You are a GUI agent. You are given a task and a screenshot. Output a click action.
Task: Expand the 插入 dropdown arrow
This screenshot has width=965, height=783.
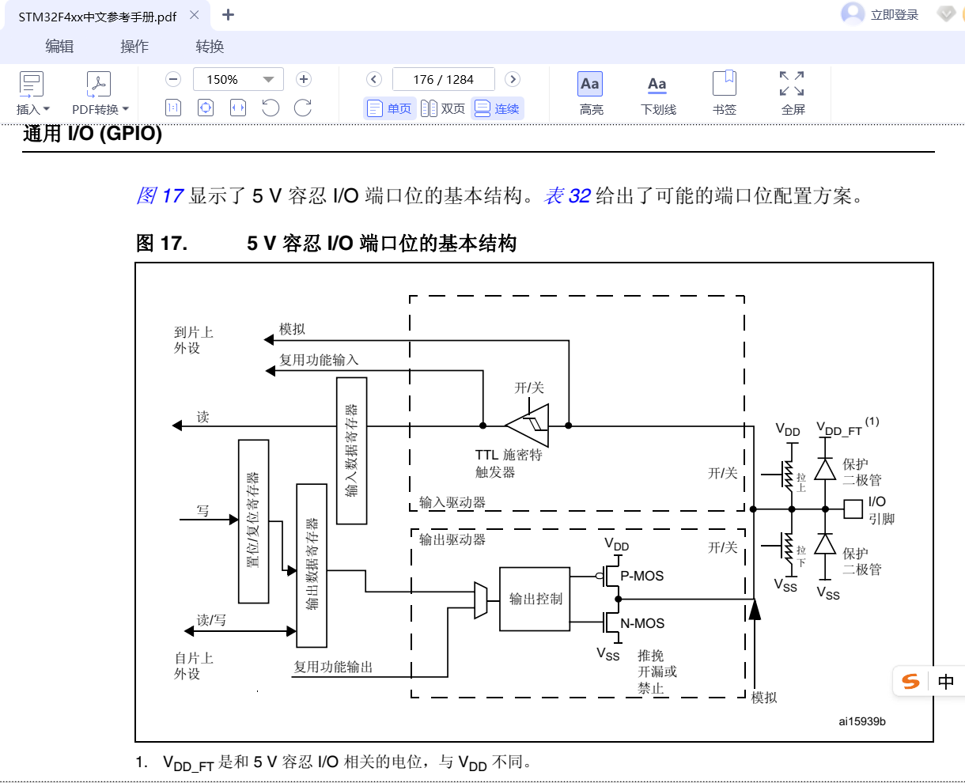[46, 109]
